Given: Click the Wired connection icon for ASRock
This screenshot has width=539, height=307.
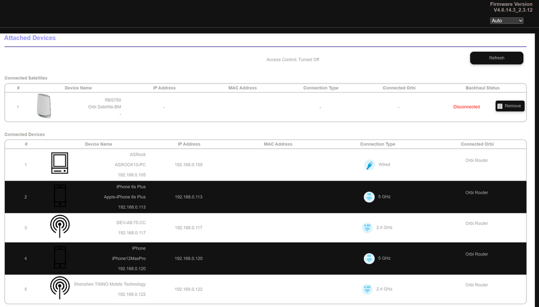Looking at the screenshot, I should pos(369,165).
